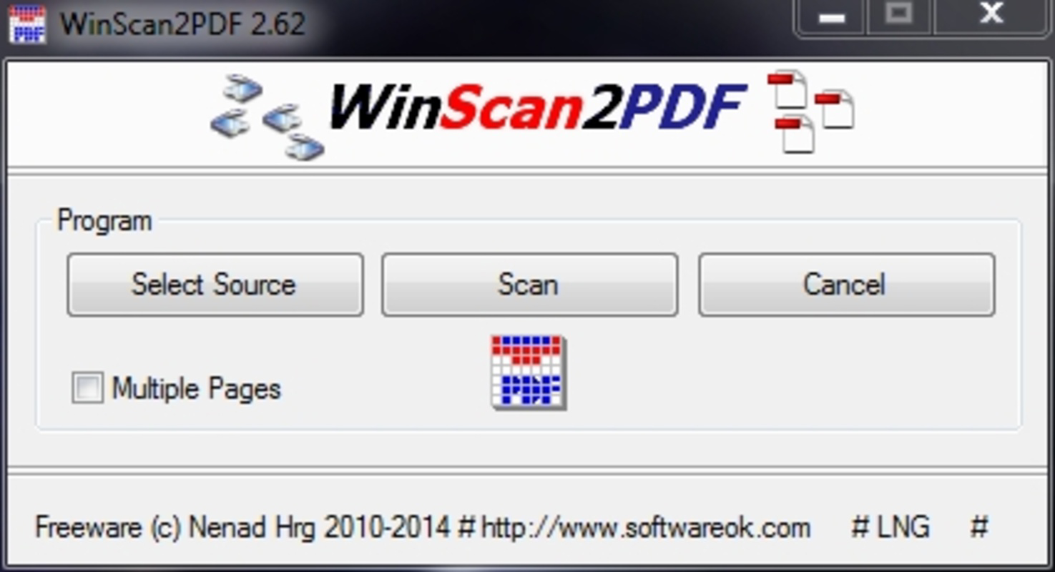Click the WinScan2PDF title bar app icon
Image resolution: width=1055 pixels, height=572 pixels.
(27, 24)
